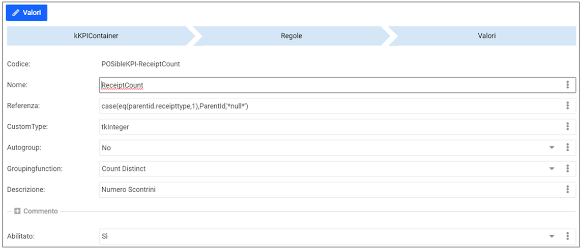Click into the Nome ReceiptCount text field

(x=326, y=85)
